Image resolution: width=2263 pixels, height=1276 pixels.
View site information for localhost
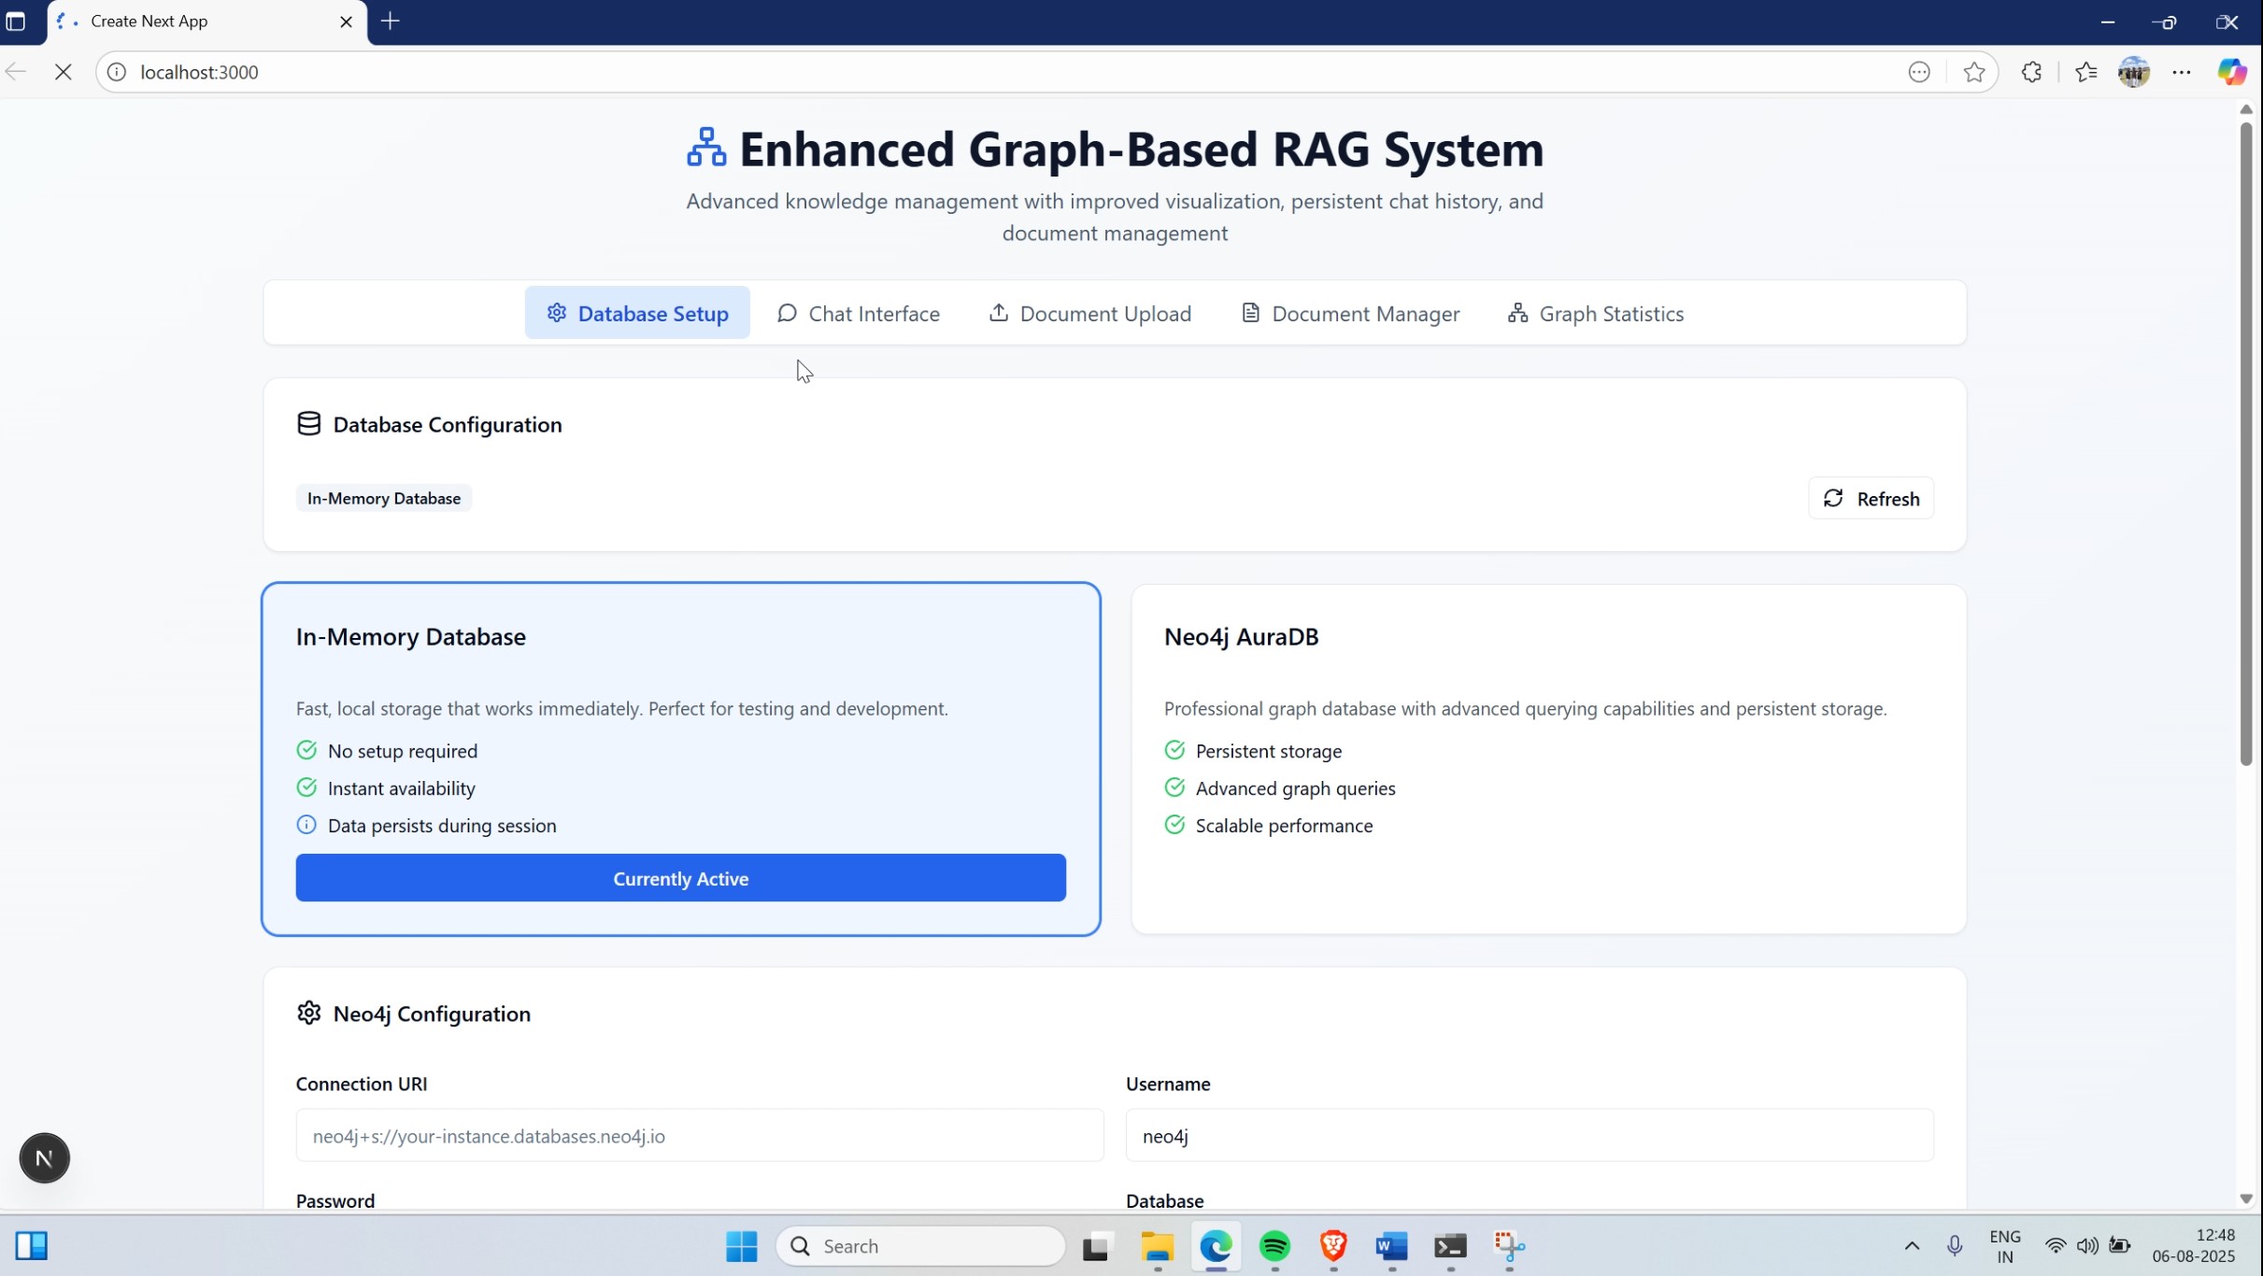(x=117, y=72)
